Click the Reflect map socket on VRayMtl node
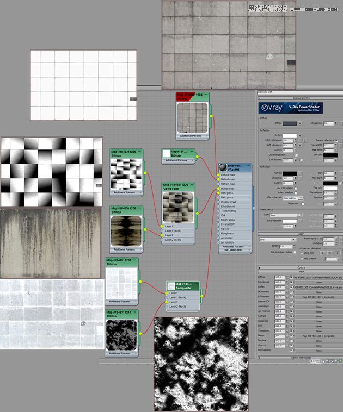343x412 pixels. pyautogui.click(x=218, y=179)
